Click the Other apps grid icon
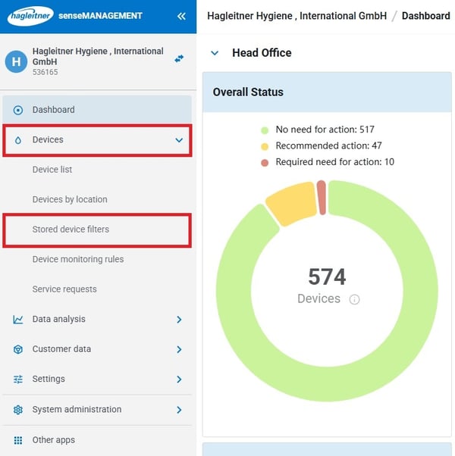The image size is (455, 456). pyautogui.click(x=18, y=440)
